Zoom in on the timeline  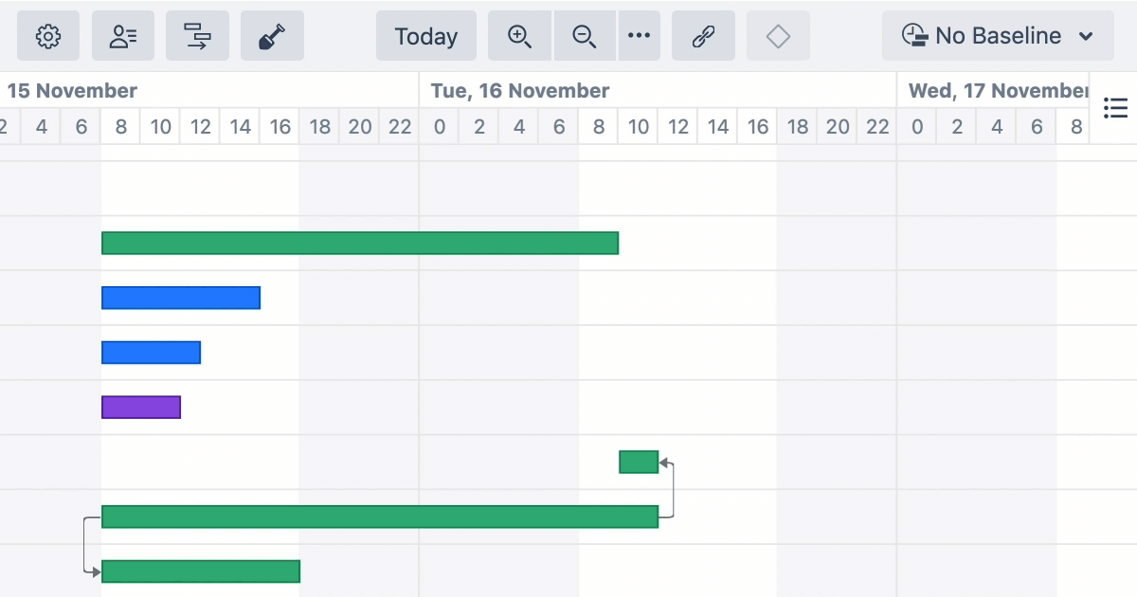[519, 36]
